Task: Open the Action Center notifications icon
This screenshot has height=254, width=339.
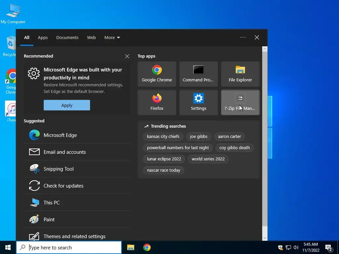Action: coord(329,248)
